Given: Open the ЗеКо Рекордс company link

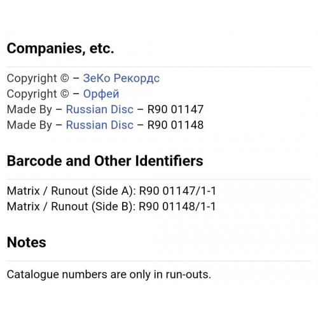Looking at the screenshot, I should pyautogui.click(x=121, y=78).
